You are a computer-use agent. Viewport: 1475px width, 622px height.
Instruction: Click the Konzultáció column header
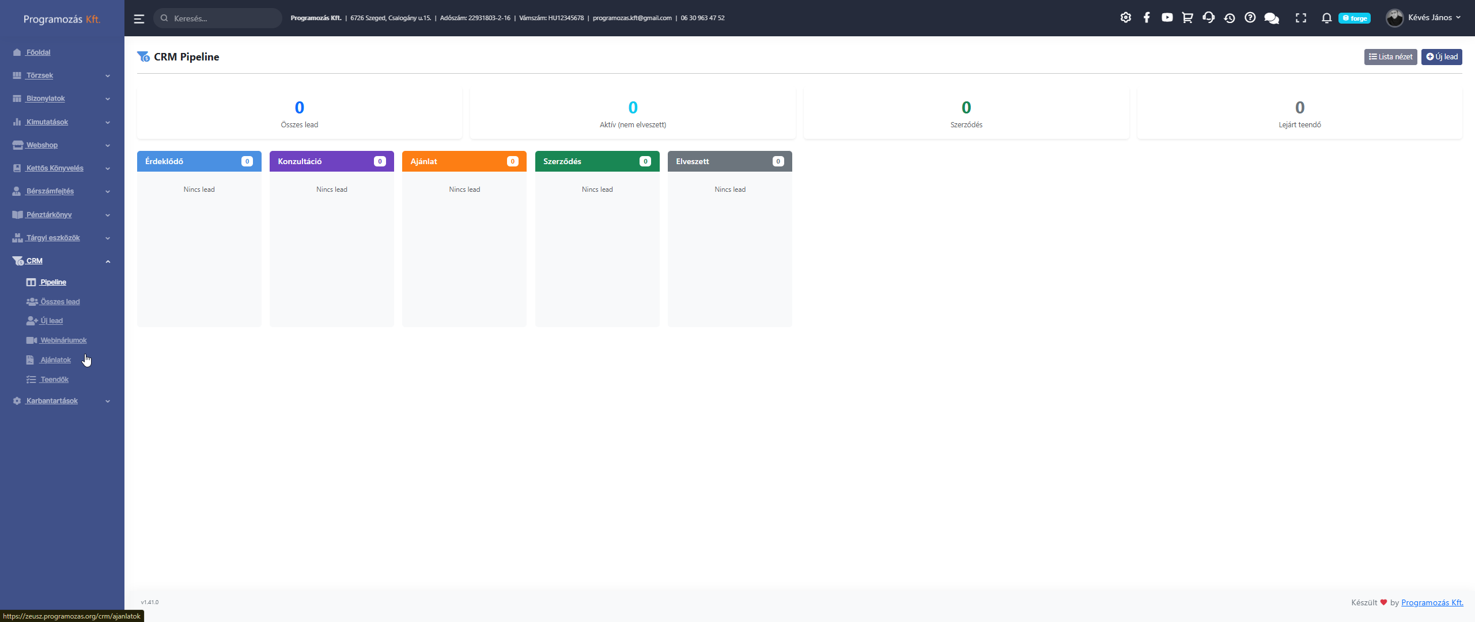click(x=331, y=161)
